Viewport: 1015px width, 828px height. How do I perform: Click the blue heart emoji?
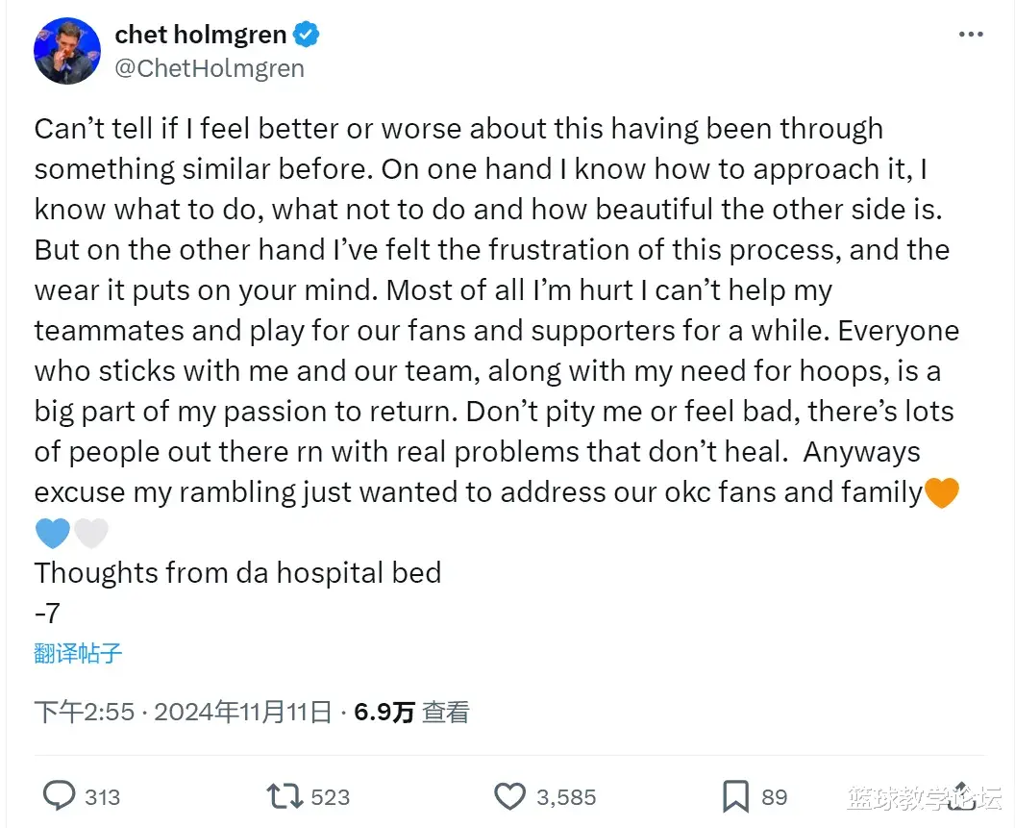tap(53, 533)
